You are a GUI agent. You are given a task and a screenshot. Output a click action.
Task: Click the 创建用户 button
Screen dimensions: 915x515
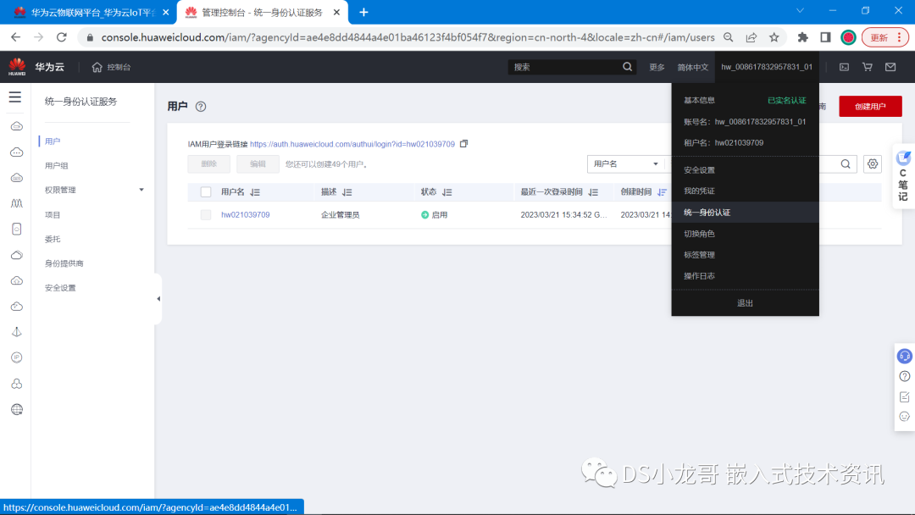coord(870,106)
